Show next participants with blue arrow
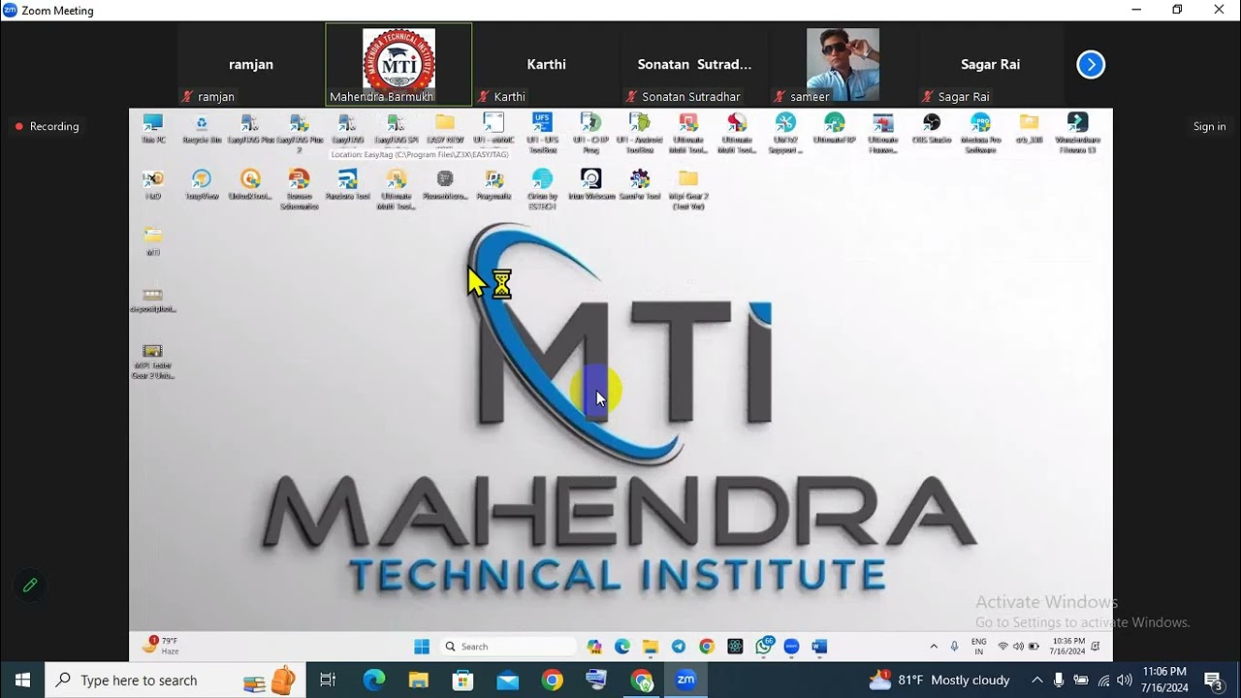Viewport: 1241px width, 698px height. tap(1091, 65)
